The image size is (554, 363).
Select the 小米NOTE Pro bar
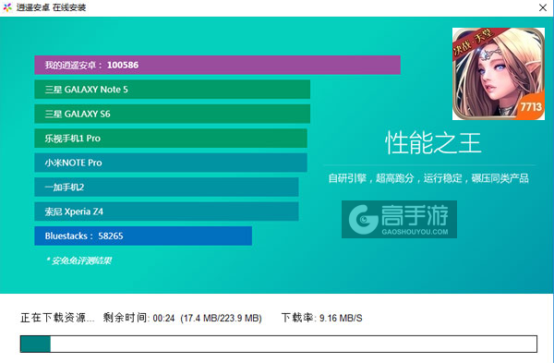(x=171, y=163)
